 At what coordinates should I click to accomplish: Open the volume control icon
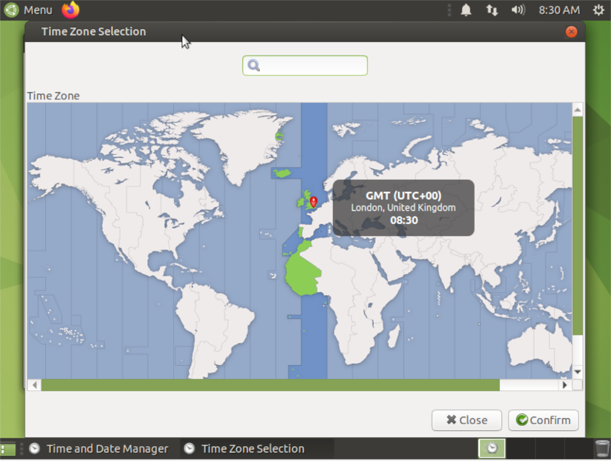point(518,10)
